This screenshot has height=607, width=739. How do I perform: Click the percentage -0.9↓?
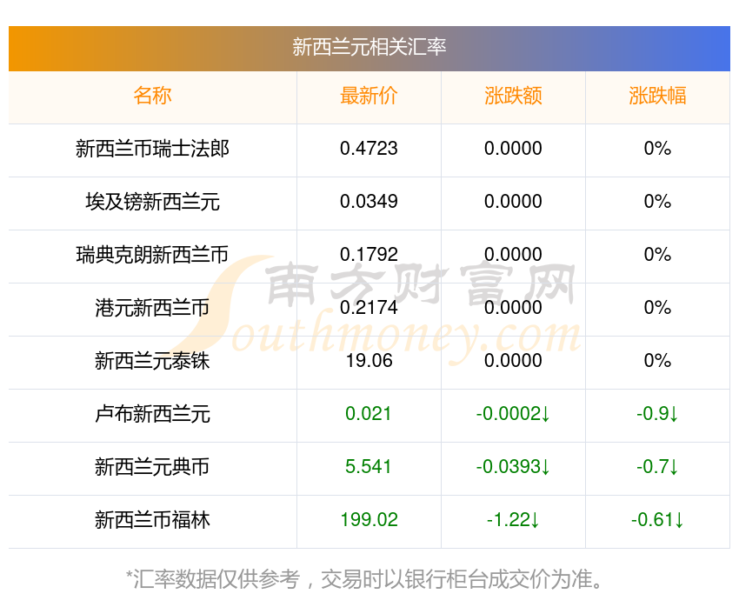point(657,414)
